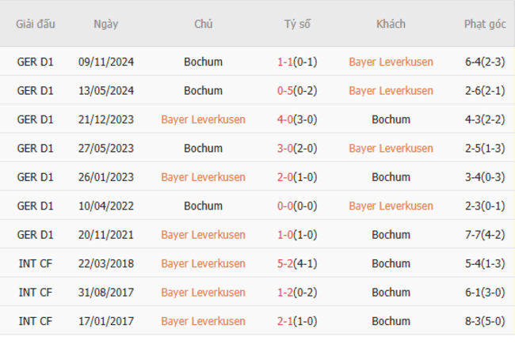Click the date 10/04/2022
Viewport: 515px width, 344px height.
tap(105, 206)
